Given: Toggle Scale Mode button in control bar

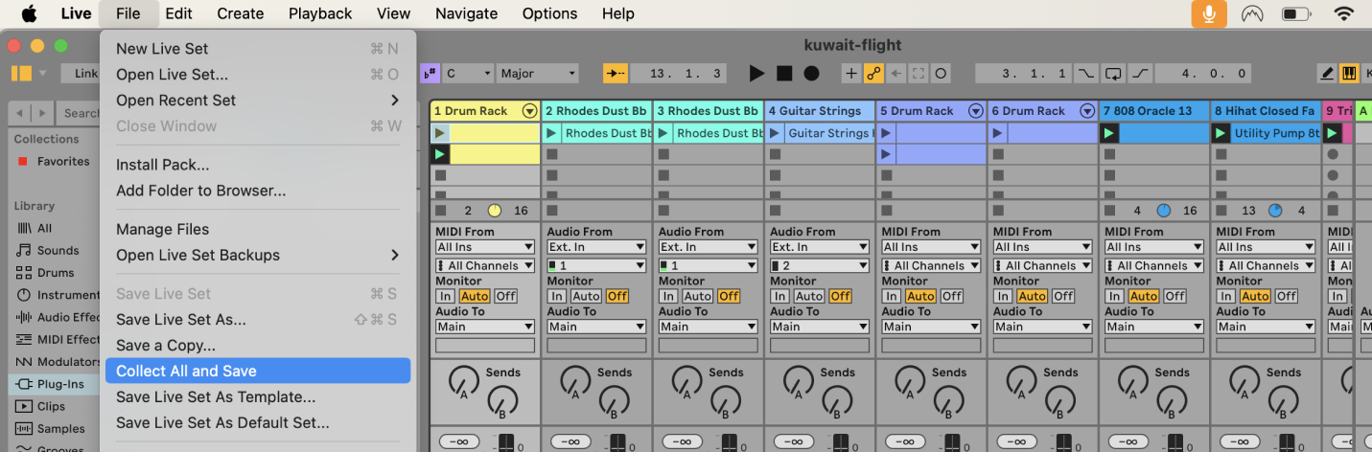Looking at the screenshot, I should (430, 73).
